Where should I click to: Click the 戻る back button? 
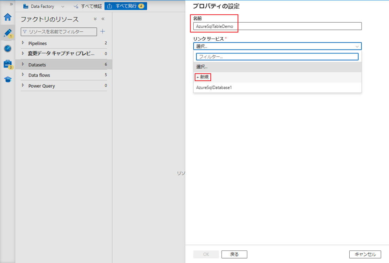click(234, 254)
